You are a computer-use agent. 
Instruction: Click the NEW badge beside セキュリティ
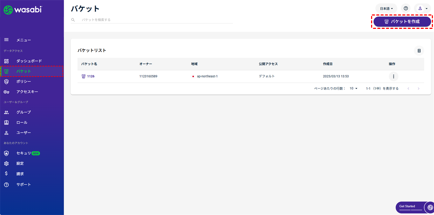36,153
